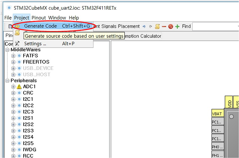Close the open Project menu
This screenshot has height=158, width=239.
coord(22,18)
